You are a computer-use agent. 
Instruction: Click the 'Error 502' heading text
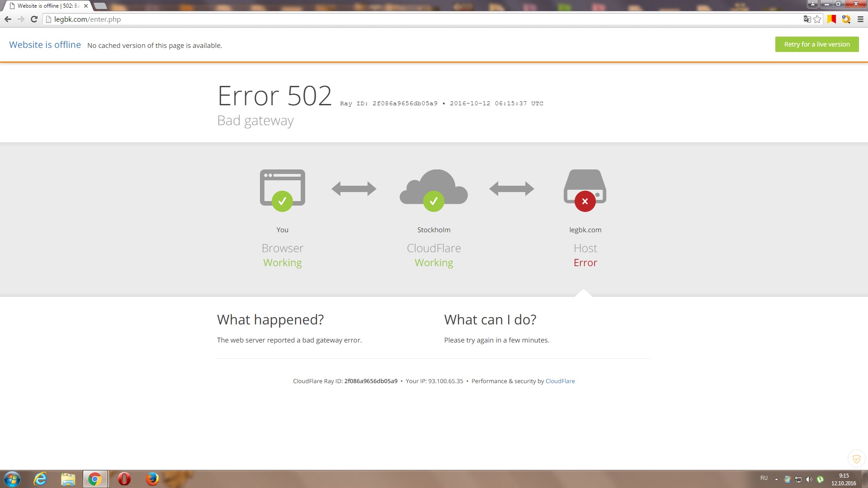[275, 96]
